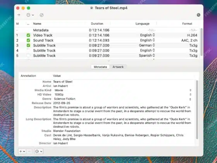Click the H.264 format cell
Viewport: 217px width, 163px height.
tap(192, 35)
